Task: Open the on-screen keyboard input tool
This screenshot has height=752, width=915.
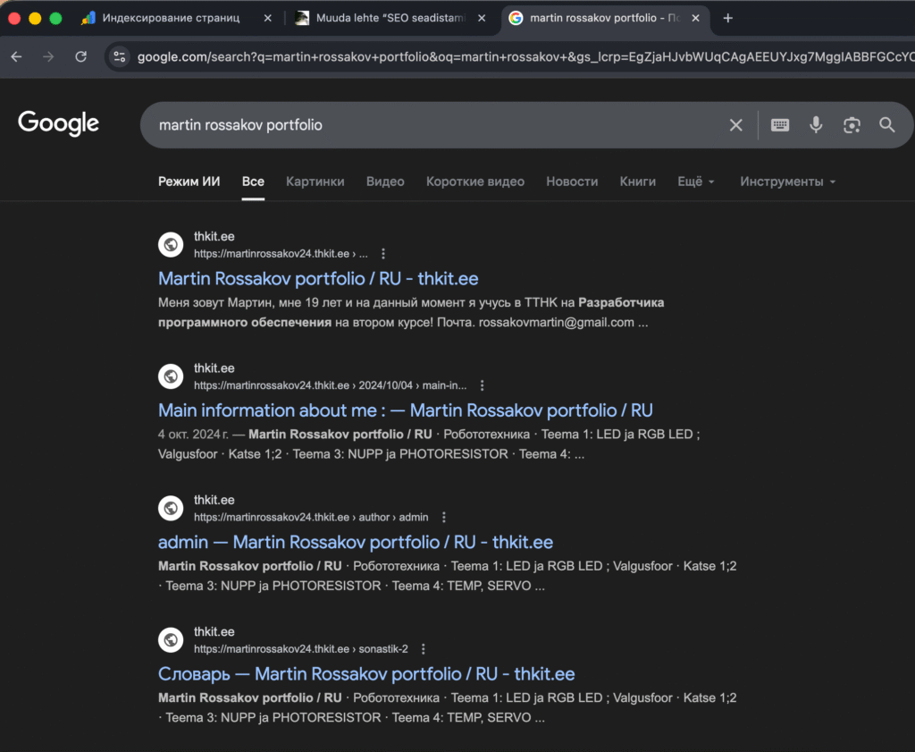Action: click(x=780, y=125)
